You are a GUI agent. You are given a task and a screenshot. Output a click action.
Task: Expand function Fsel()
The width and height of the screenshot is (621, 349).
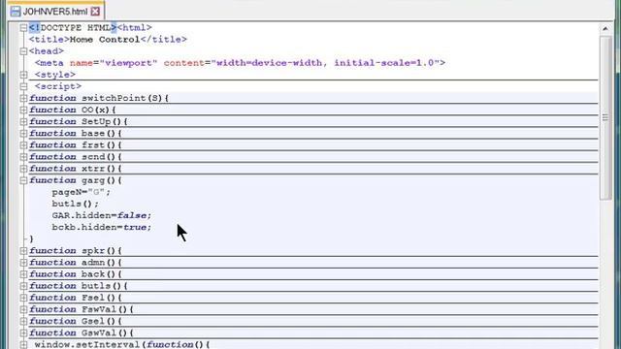(x=23, y=298)
